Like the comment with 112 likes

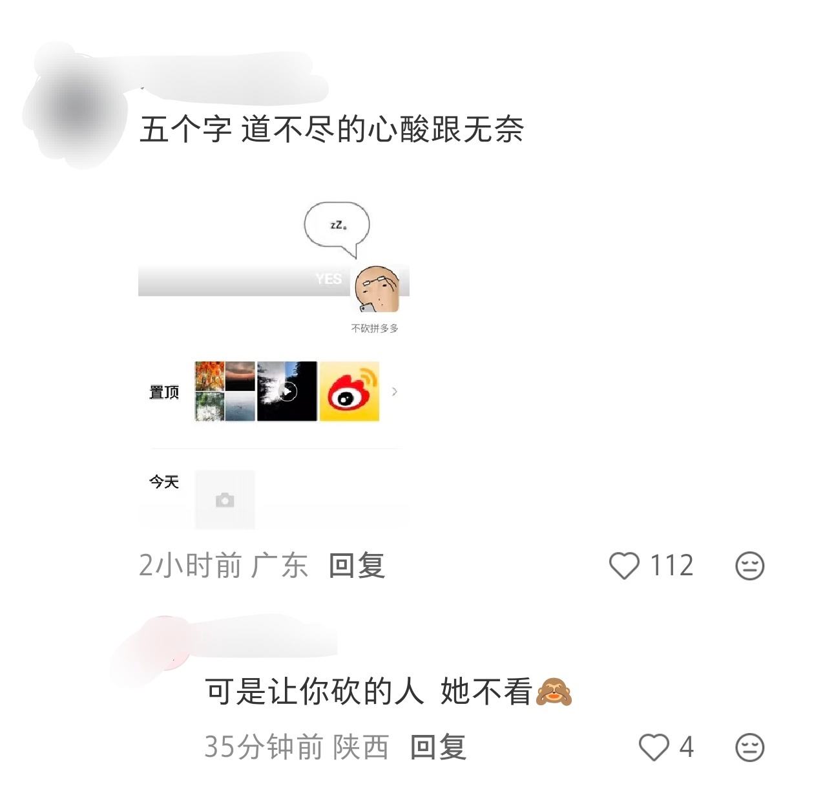coord(624,566)
